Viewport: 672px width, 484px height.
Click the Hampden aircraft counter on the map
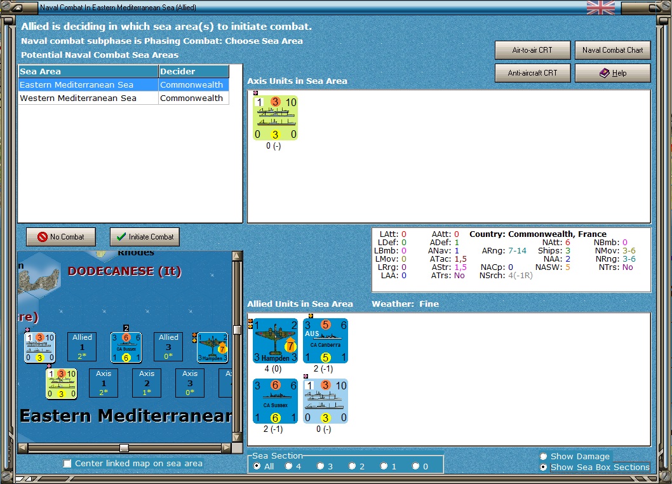(213, 347)
